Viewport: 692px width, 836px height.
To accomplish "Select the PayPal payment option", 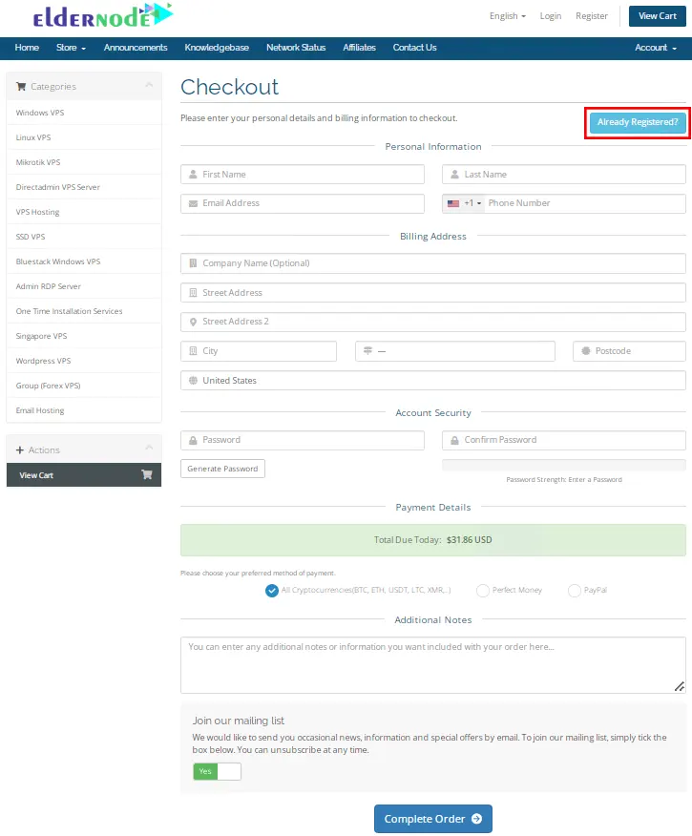I will click(576, 590).
